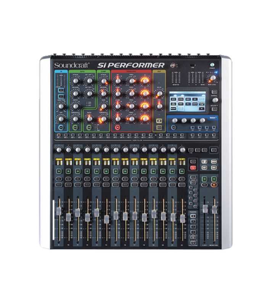Click the first encoder mode button after channel 22 encoder
The height and width of the screenshot is (305, 267).
[191, 150]
